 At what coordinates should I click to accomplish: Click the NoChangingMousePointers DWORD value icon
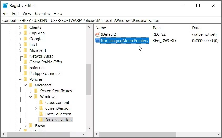(98, 41)
